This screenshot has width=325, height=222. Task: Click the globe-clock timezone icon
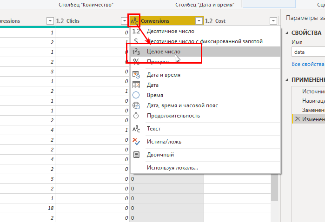click(136, 105)
